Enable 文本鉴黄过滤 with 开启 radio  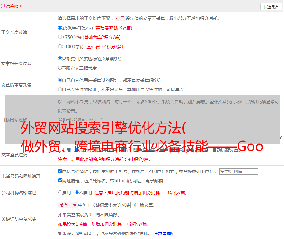pos(61,150)
